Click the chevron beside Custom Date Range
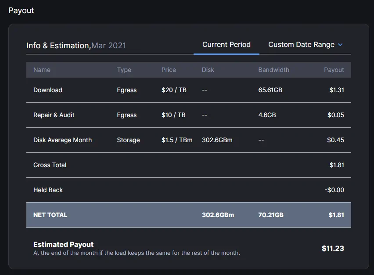 (340, 45)
